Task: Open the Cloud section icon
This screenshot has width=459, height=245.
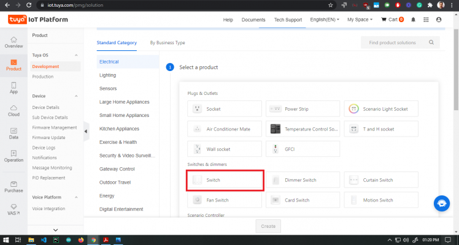Action: pyautogui.click(x=13, y=110)
